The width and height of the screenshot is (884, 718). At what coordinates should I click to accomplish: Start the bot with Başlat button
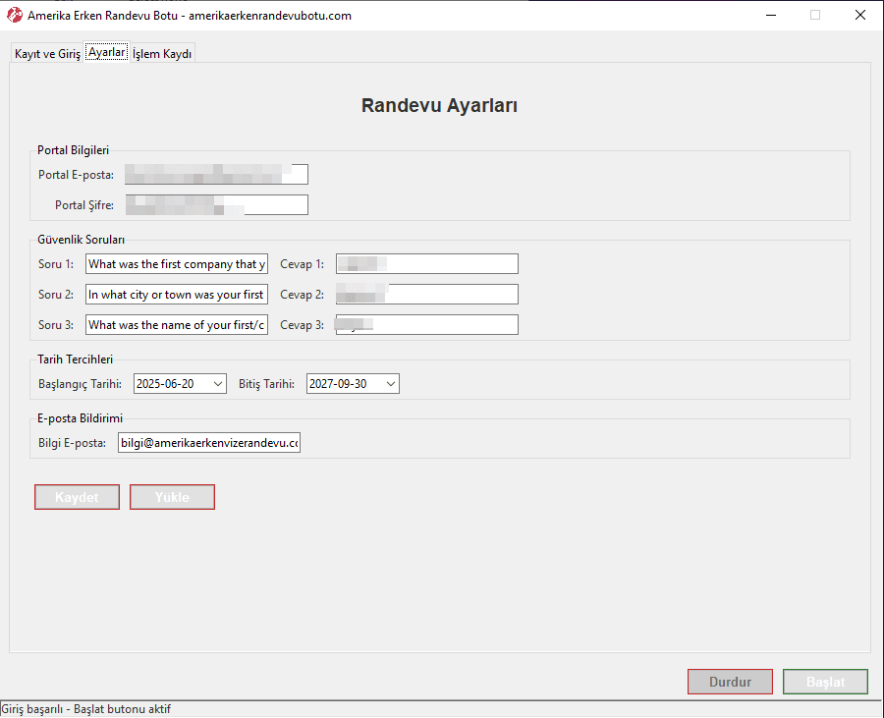pos(825,682)
